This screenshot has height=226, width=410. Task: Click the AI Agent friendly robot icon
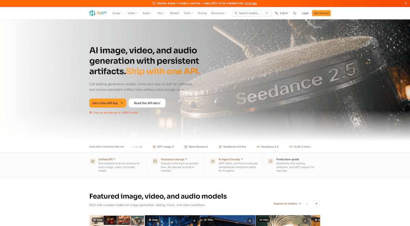(213, 161)
